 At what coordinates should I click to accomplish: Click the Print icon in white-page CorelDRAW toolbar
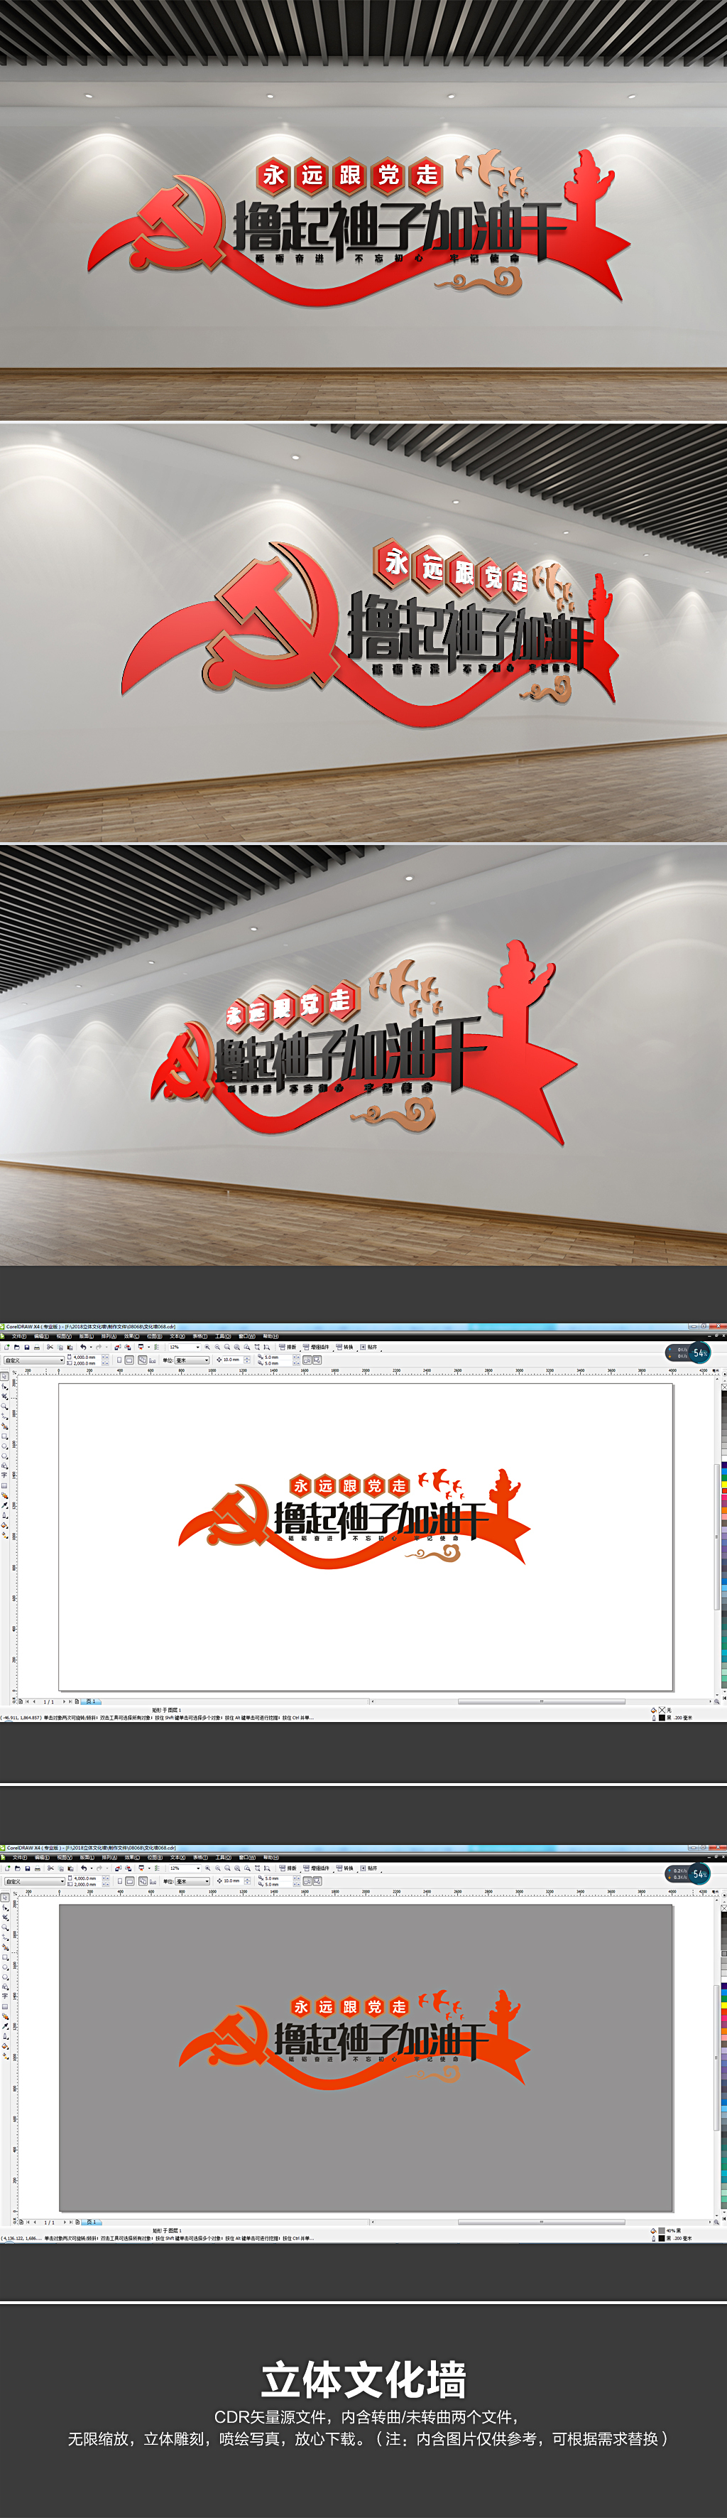click(37, 1348)
